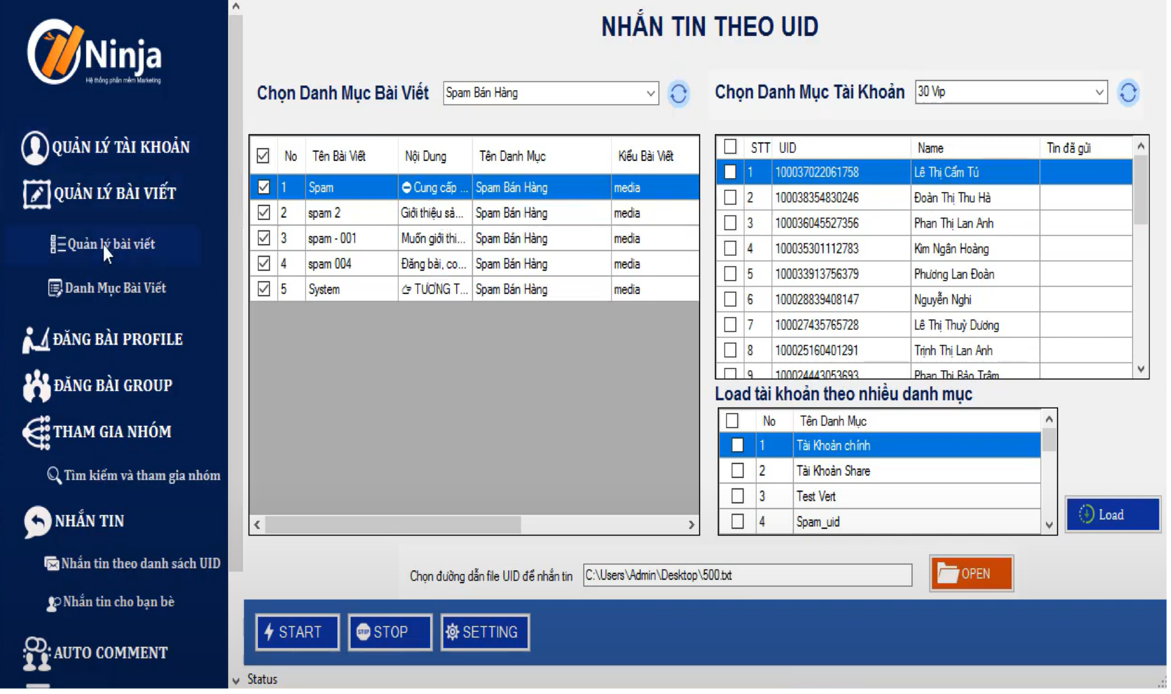This screenshot has width=1171, height=694.
Task: Toggle the select-all checkbox in posts table
Action: (x=263, y=156)
